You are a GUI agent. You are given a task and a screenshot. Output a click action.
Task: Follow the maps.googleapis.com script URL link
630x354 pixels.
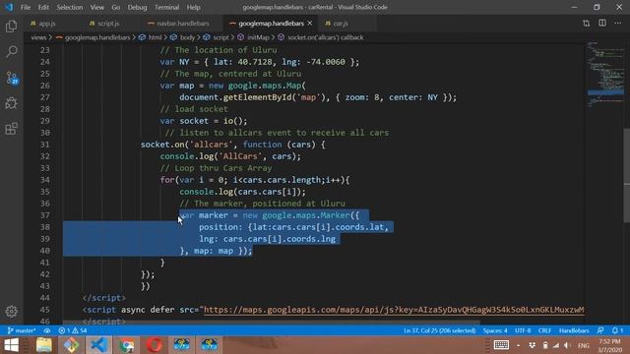(394, 310)
